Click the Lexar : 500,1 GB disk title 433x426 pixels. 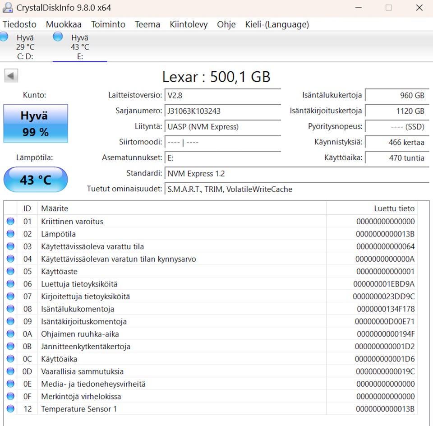tap(216, 77)
